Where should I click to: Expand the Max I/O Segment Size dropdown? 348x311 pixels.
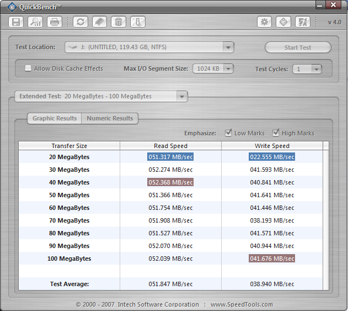(227, 69)
